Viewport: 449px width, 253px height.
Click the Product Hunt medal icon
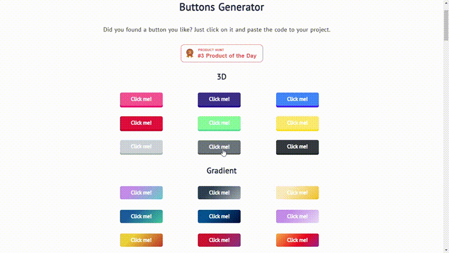click(190, 53)
